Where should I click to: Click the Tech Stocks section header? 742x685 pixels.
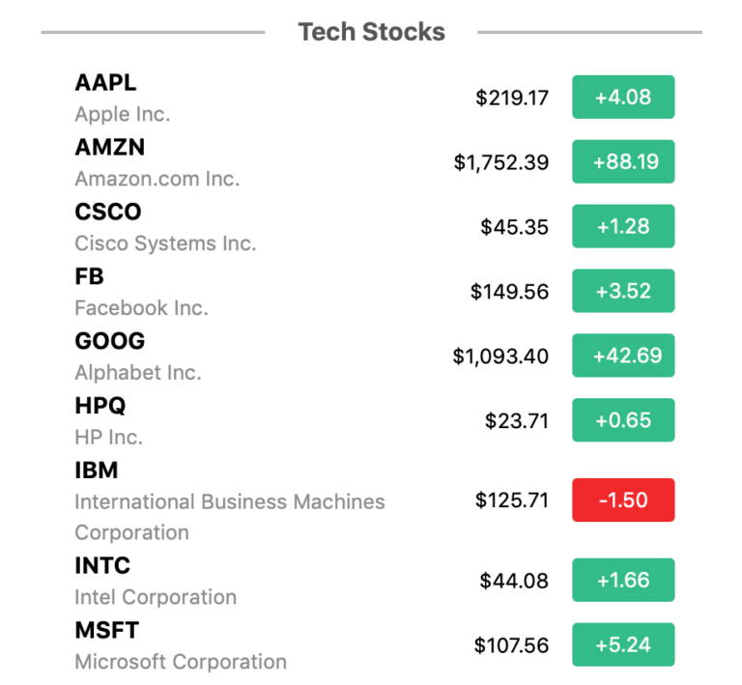point(371,32)
